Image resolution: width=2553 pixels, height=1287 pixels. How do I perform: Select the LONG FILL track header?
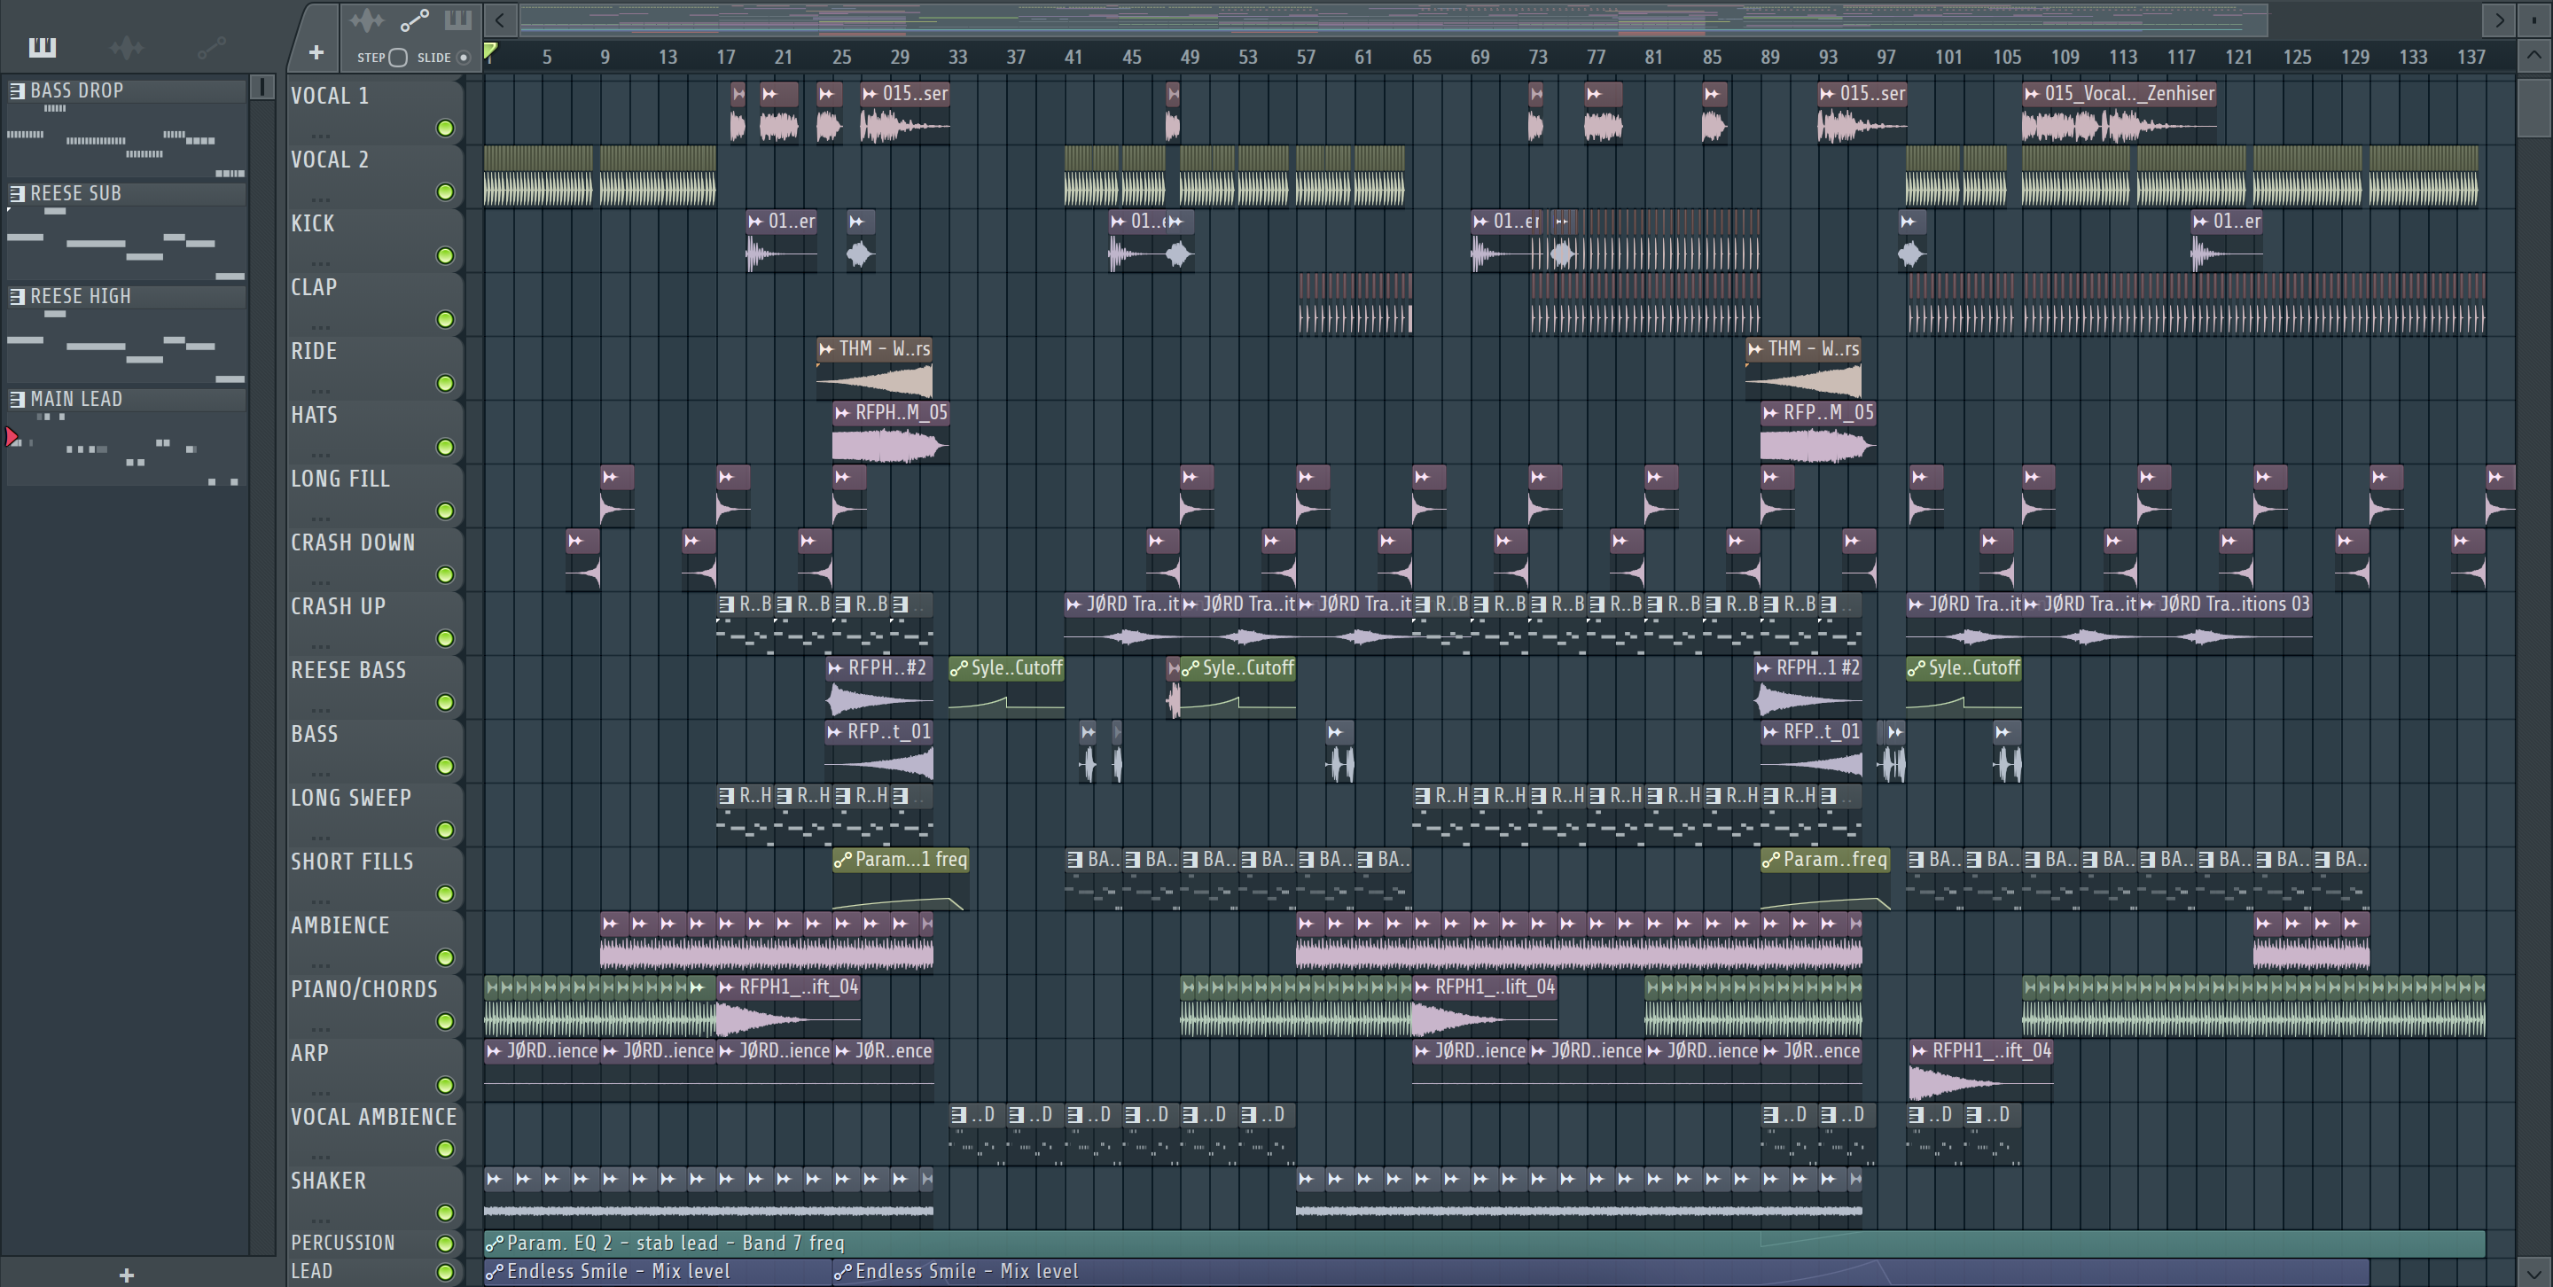pos(375,494)
